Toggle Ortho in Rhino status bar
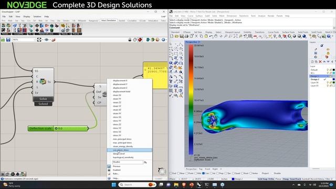The height and width of the screenshot is (189, 336). [x=271, y=179]
